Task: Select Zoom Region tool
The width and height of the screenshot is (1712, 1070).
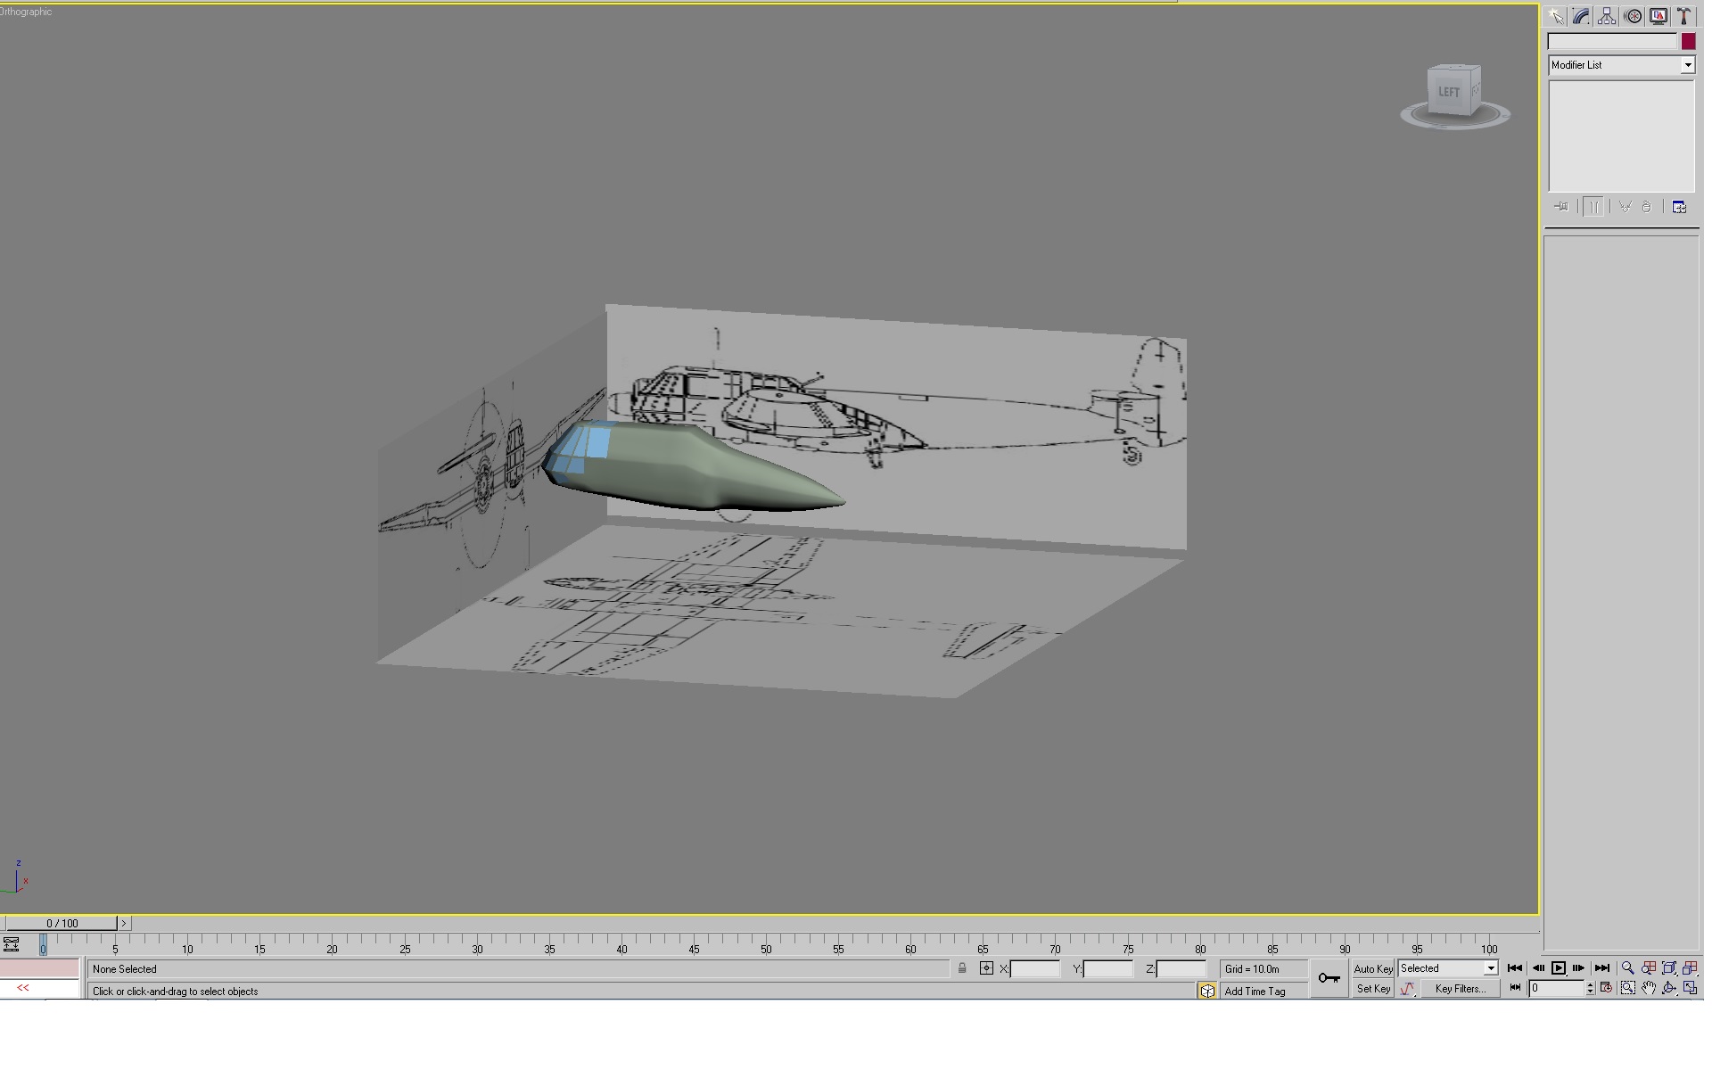Action: coord(1627,988)
